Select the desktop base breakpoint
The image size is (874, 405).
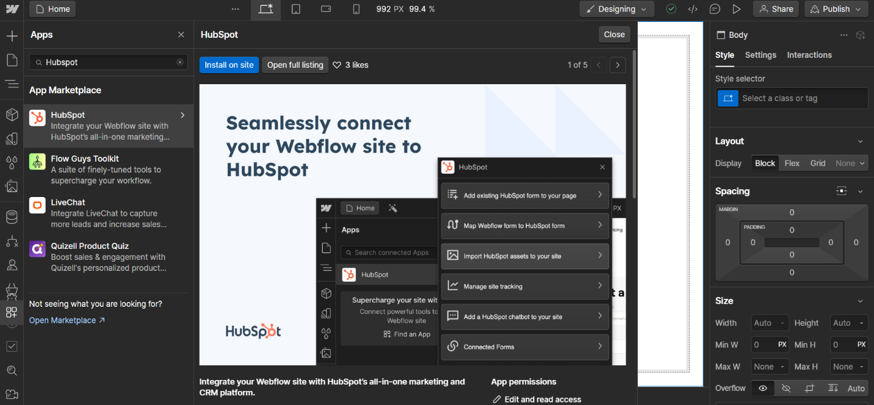(265, 9)
